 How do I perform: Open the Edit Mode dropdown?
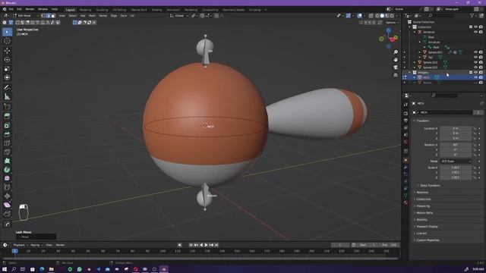point(26,15)
